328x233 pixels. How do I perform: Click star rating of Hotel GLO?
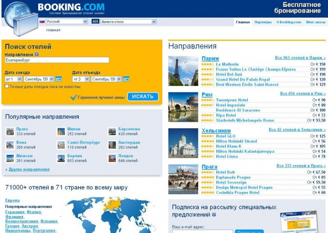coord(208,136)
